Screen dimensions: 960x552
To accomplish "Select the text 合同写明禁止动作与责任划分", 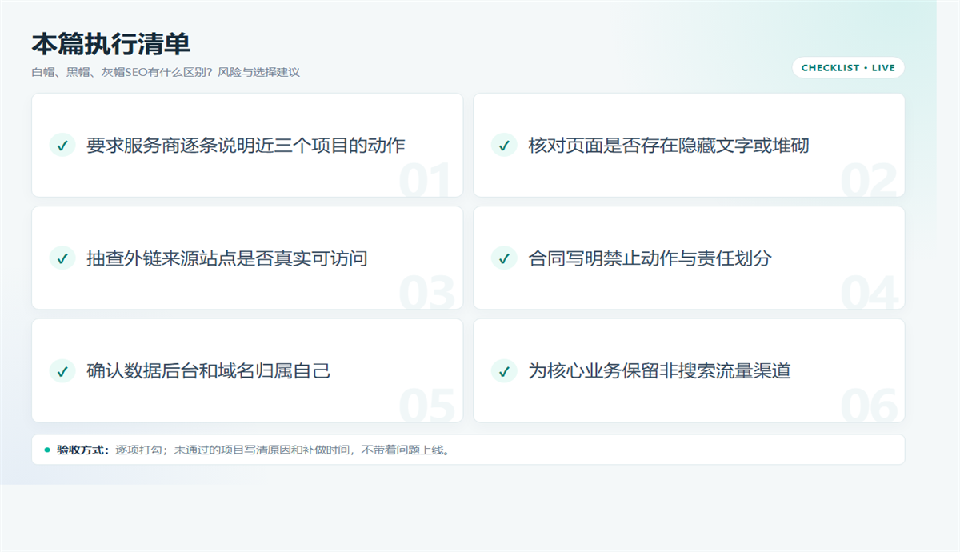I will (650, 258).
